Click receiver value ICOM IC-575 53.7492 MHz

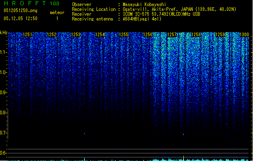click(x=161, y=14)
